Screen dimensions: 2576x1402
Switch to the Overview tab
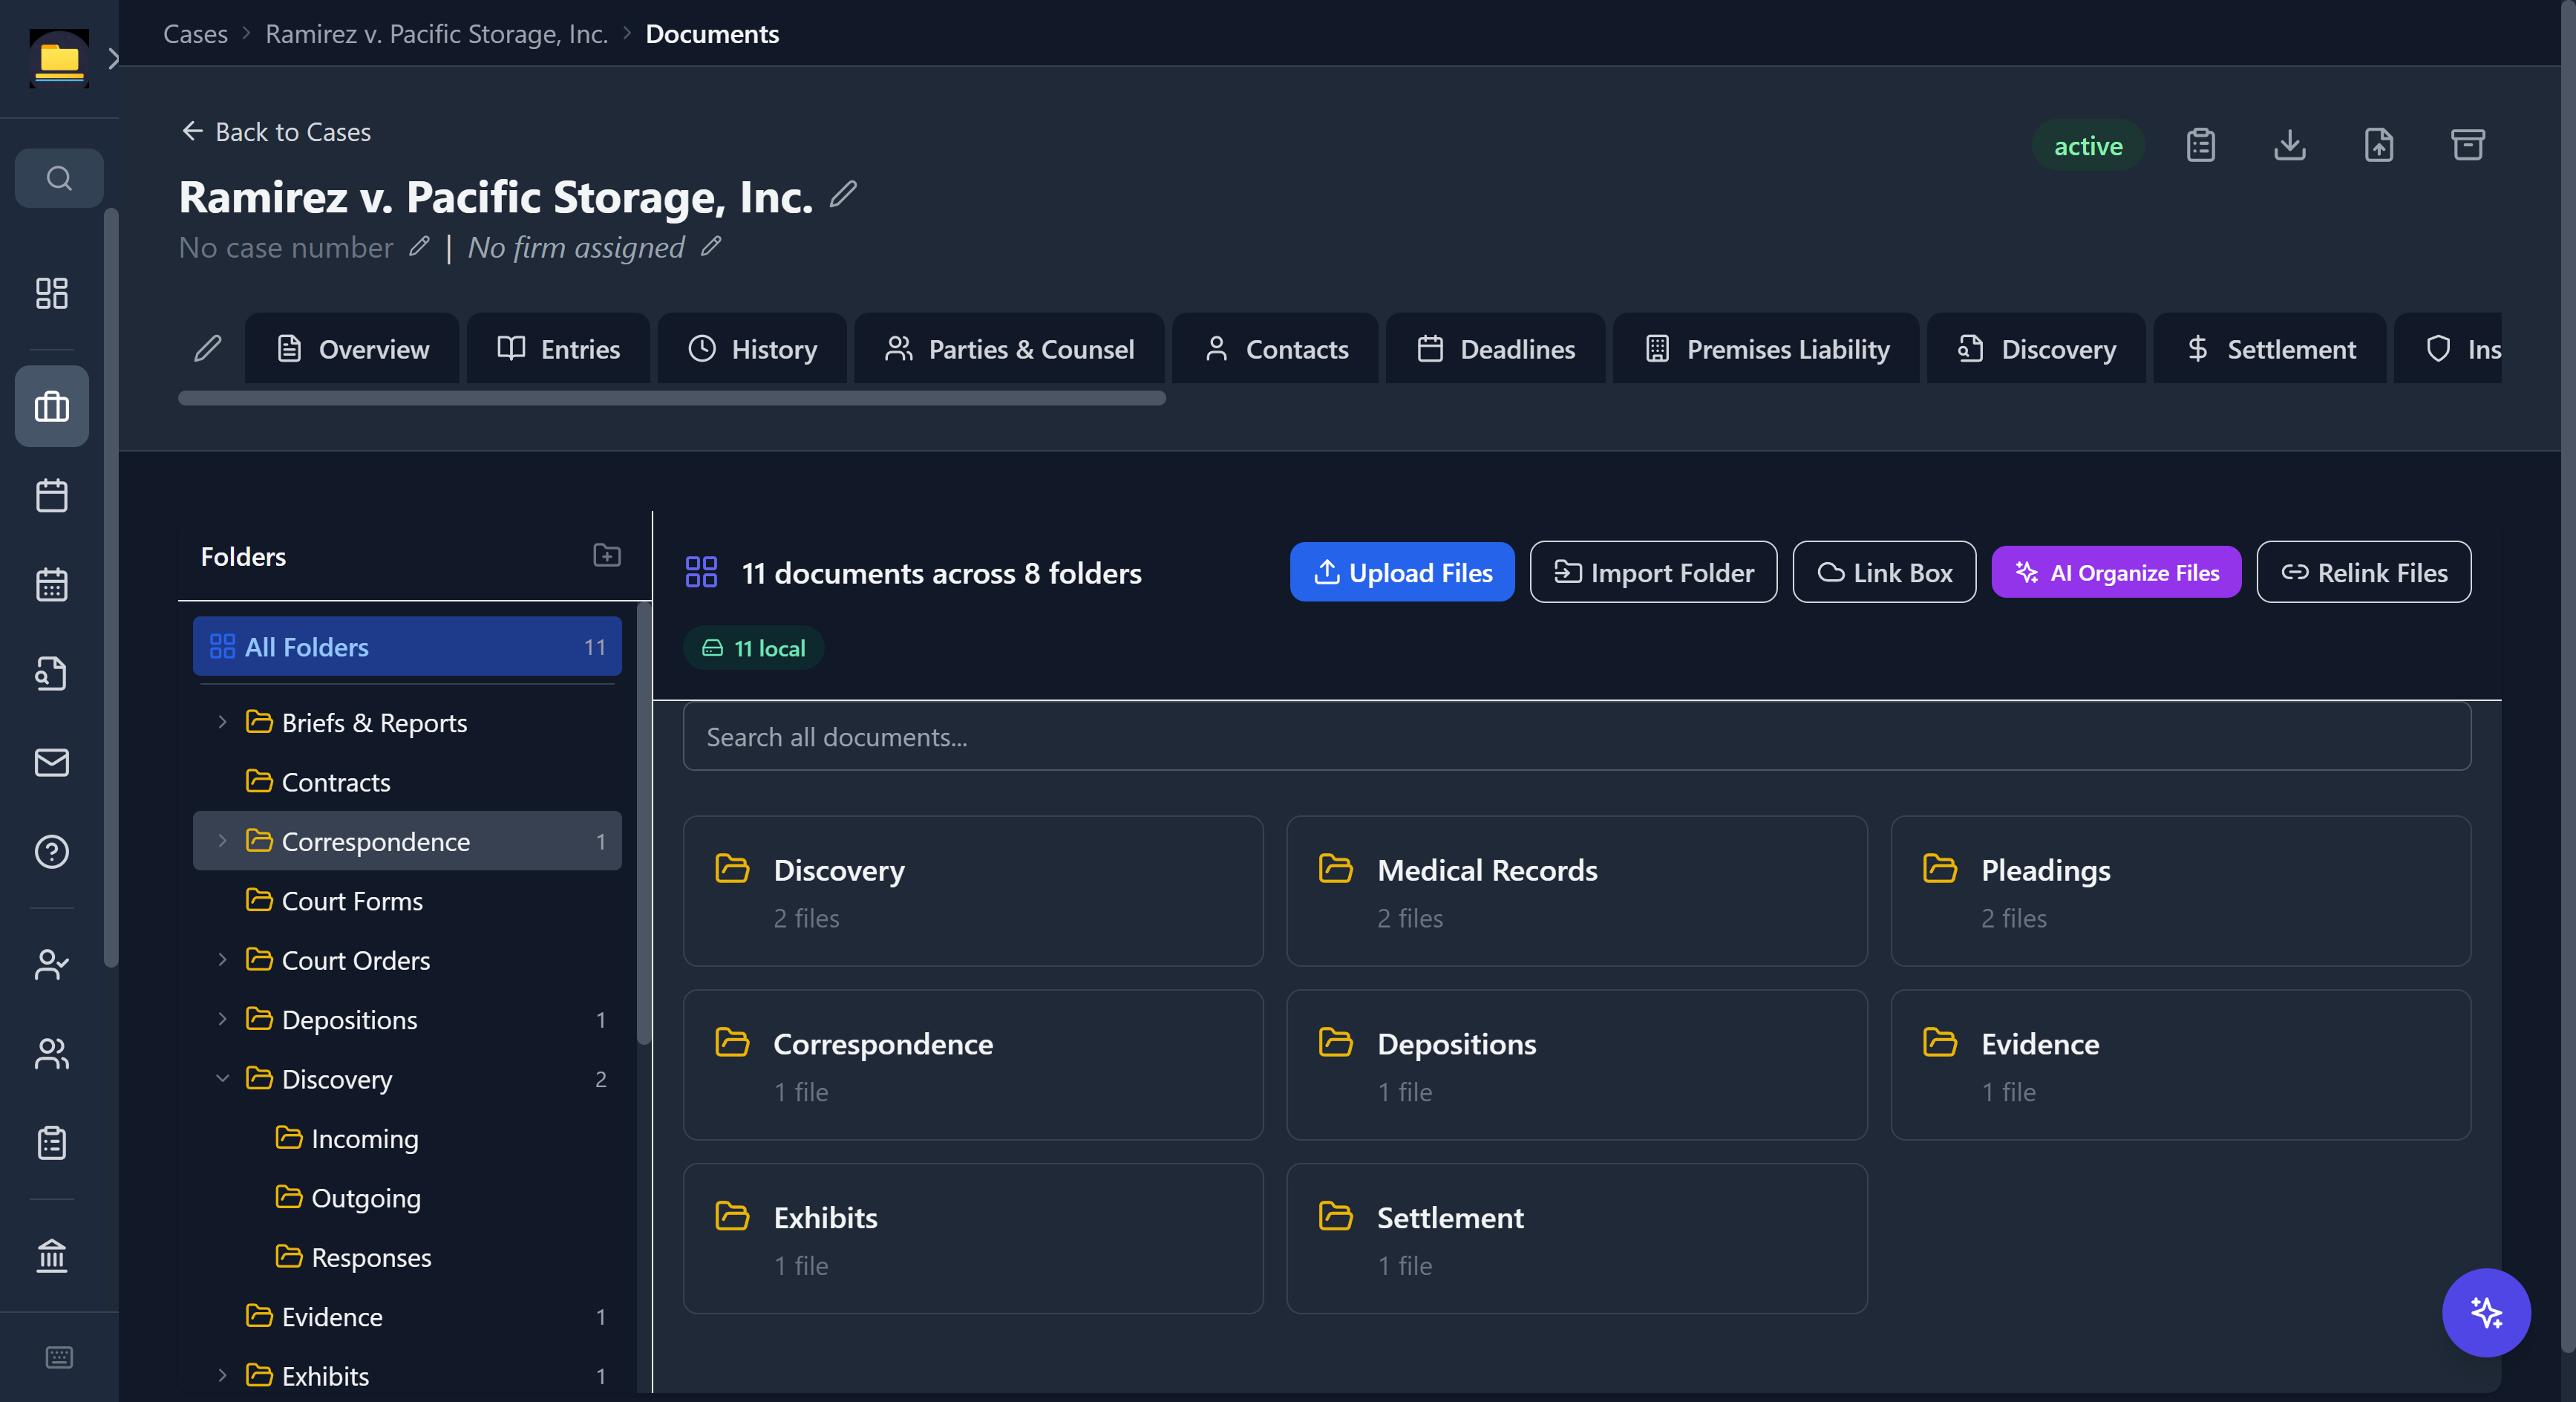click(352, 348)
